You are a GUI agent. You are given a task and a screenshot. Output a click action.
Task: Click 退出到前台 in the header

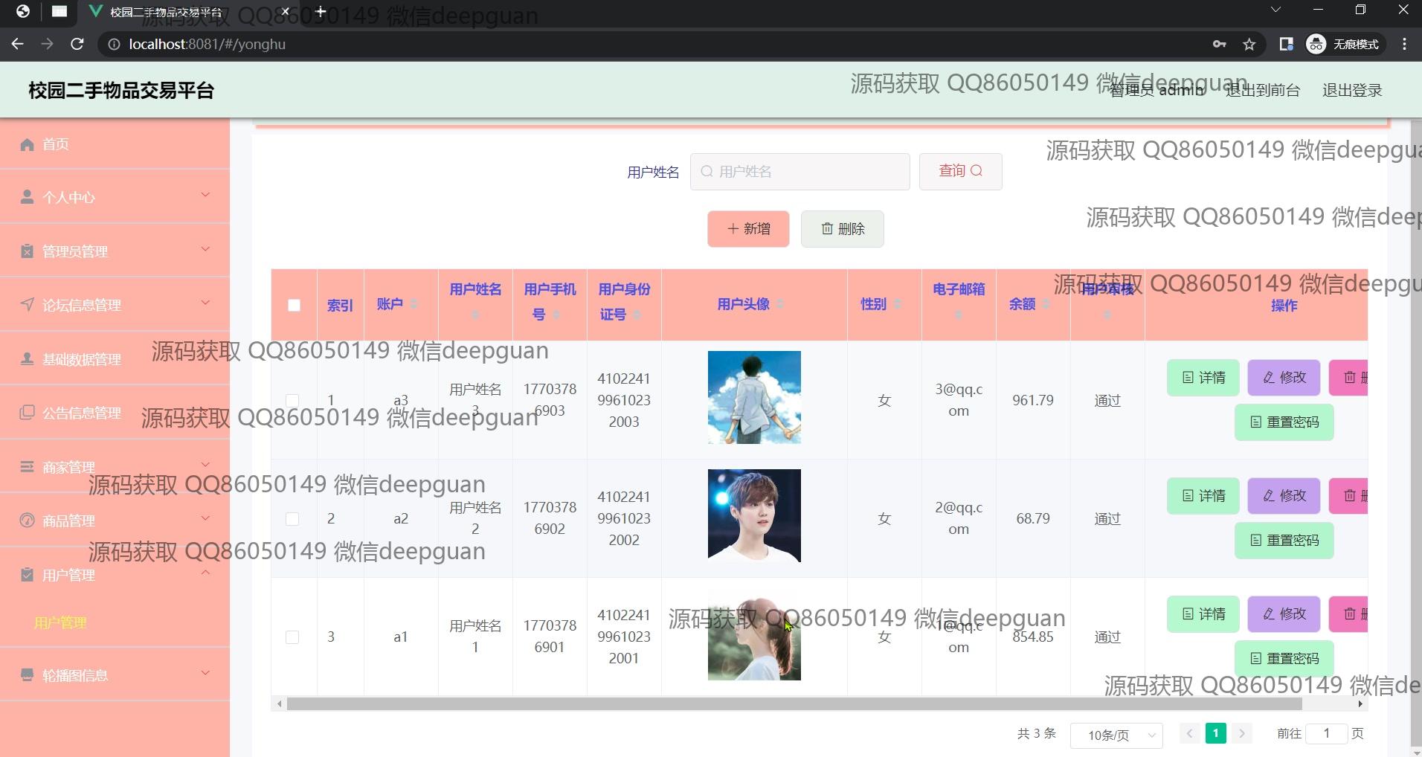click(1263, 90)
